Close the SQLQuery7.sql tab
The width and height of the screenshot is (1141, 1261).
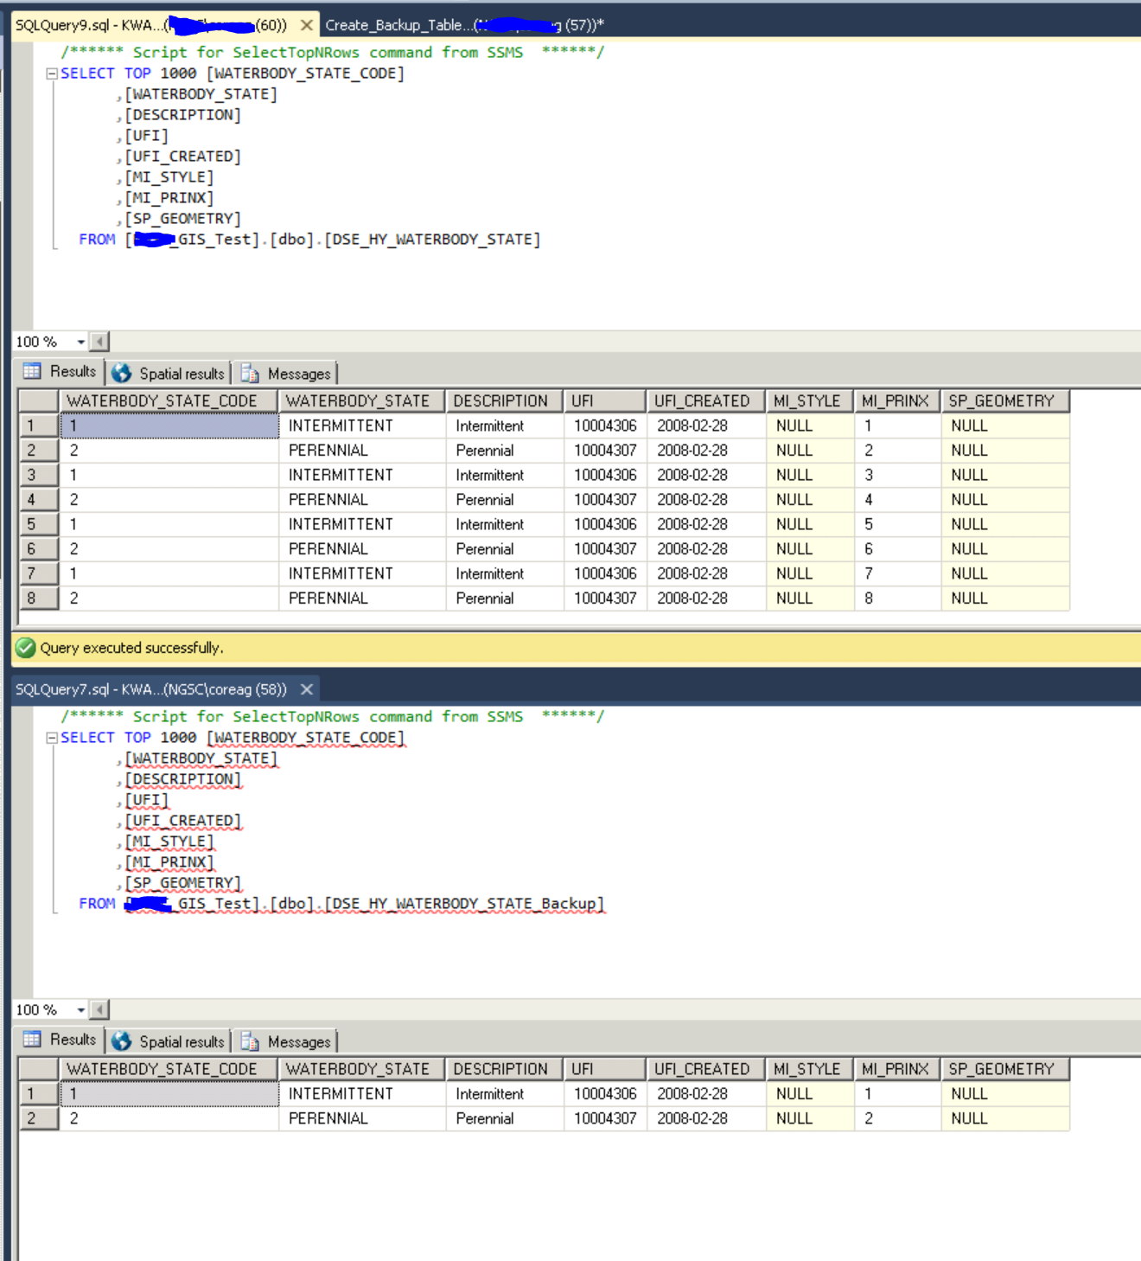(x=306, y=689)
